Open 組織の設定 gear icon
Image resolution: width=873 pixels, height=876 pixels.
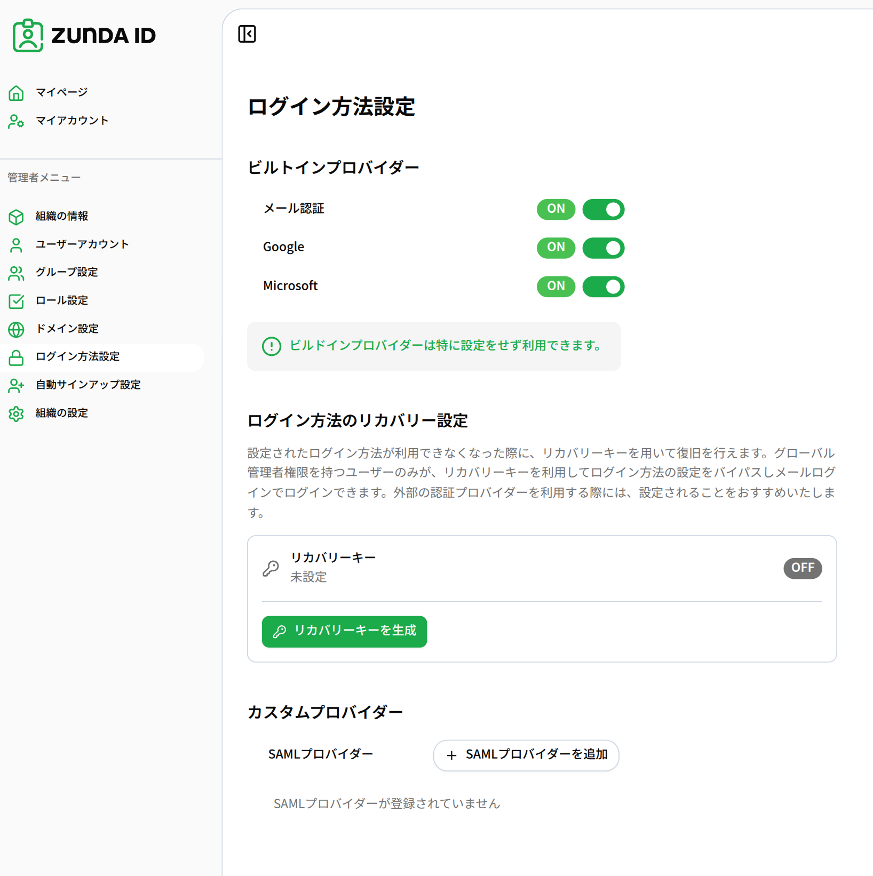(16, 413)
